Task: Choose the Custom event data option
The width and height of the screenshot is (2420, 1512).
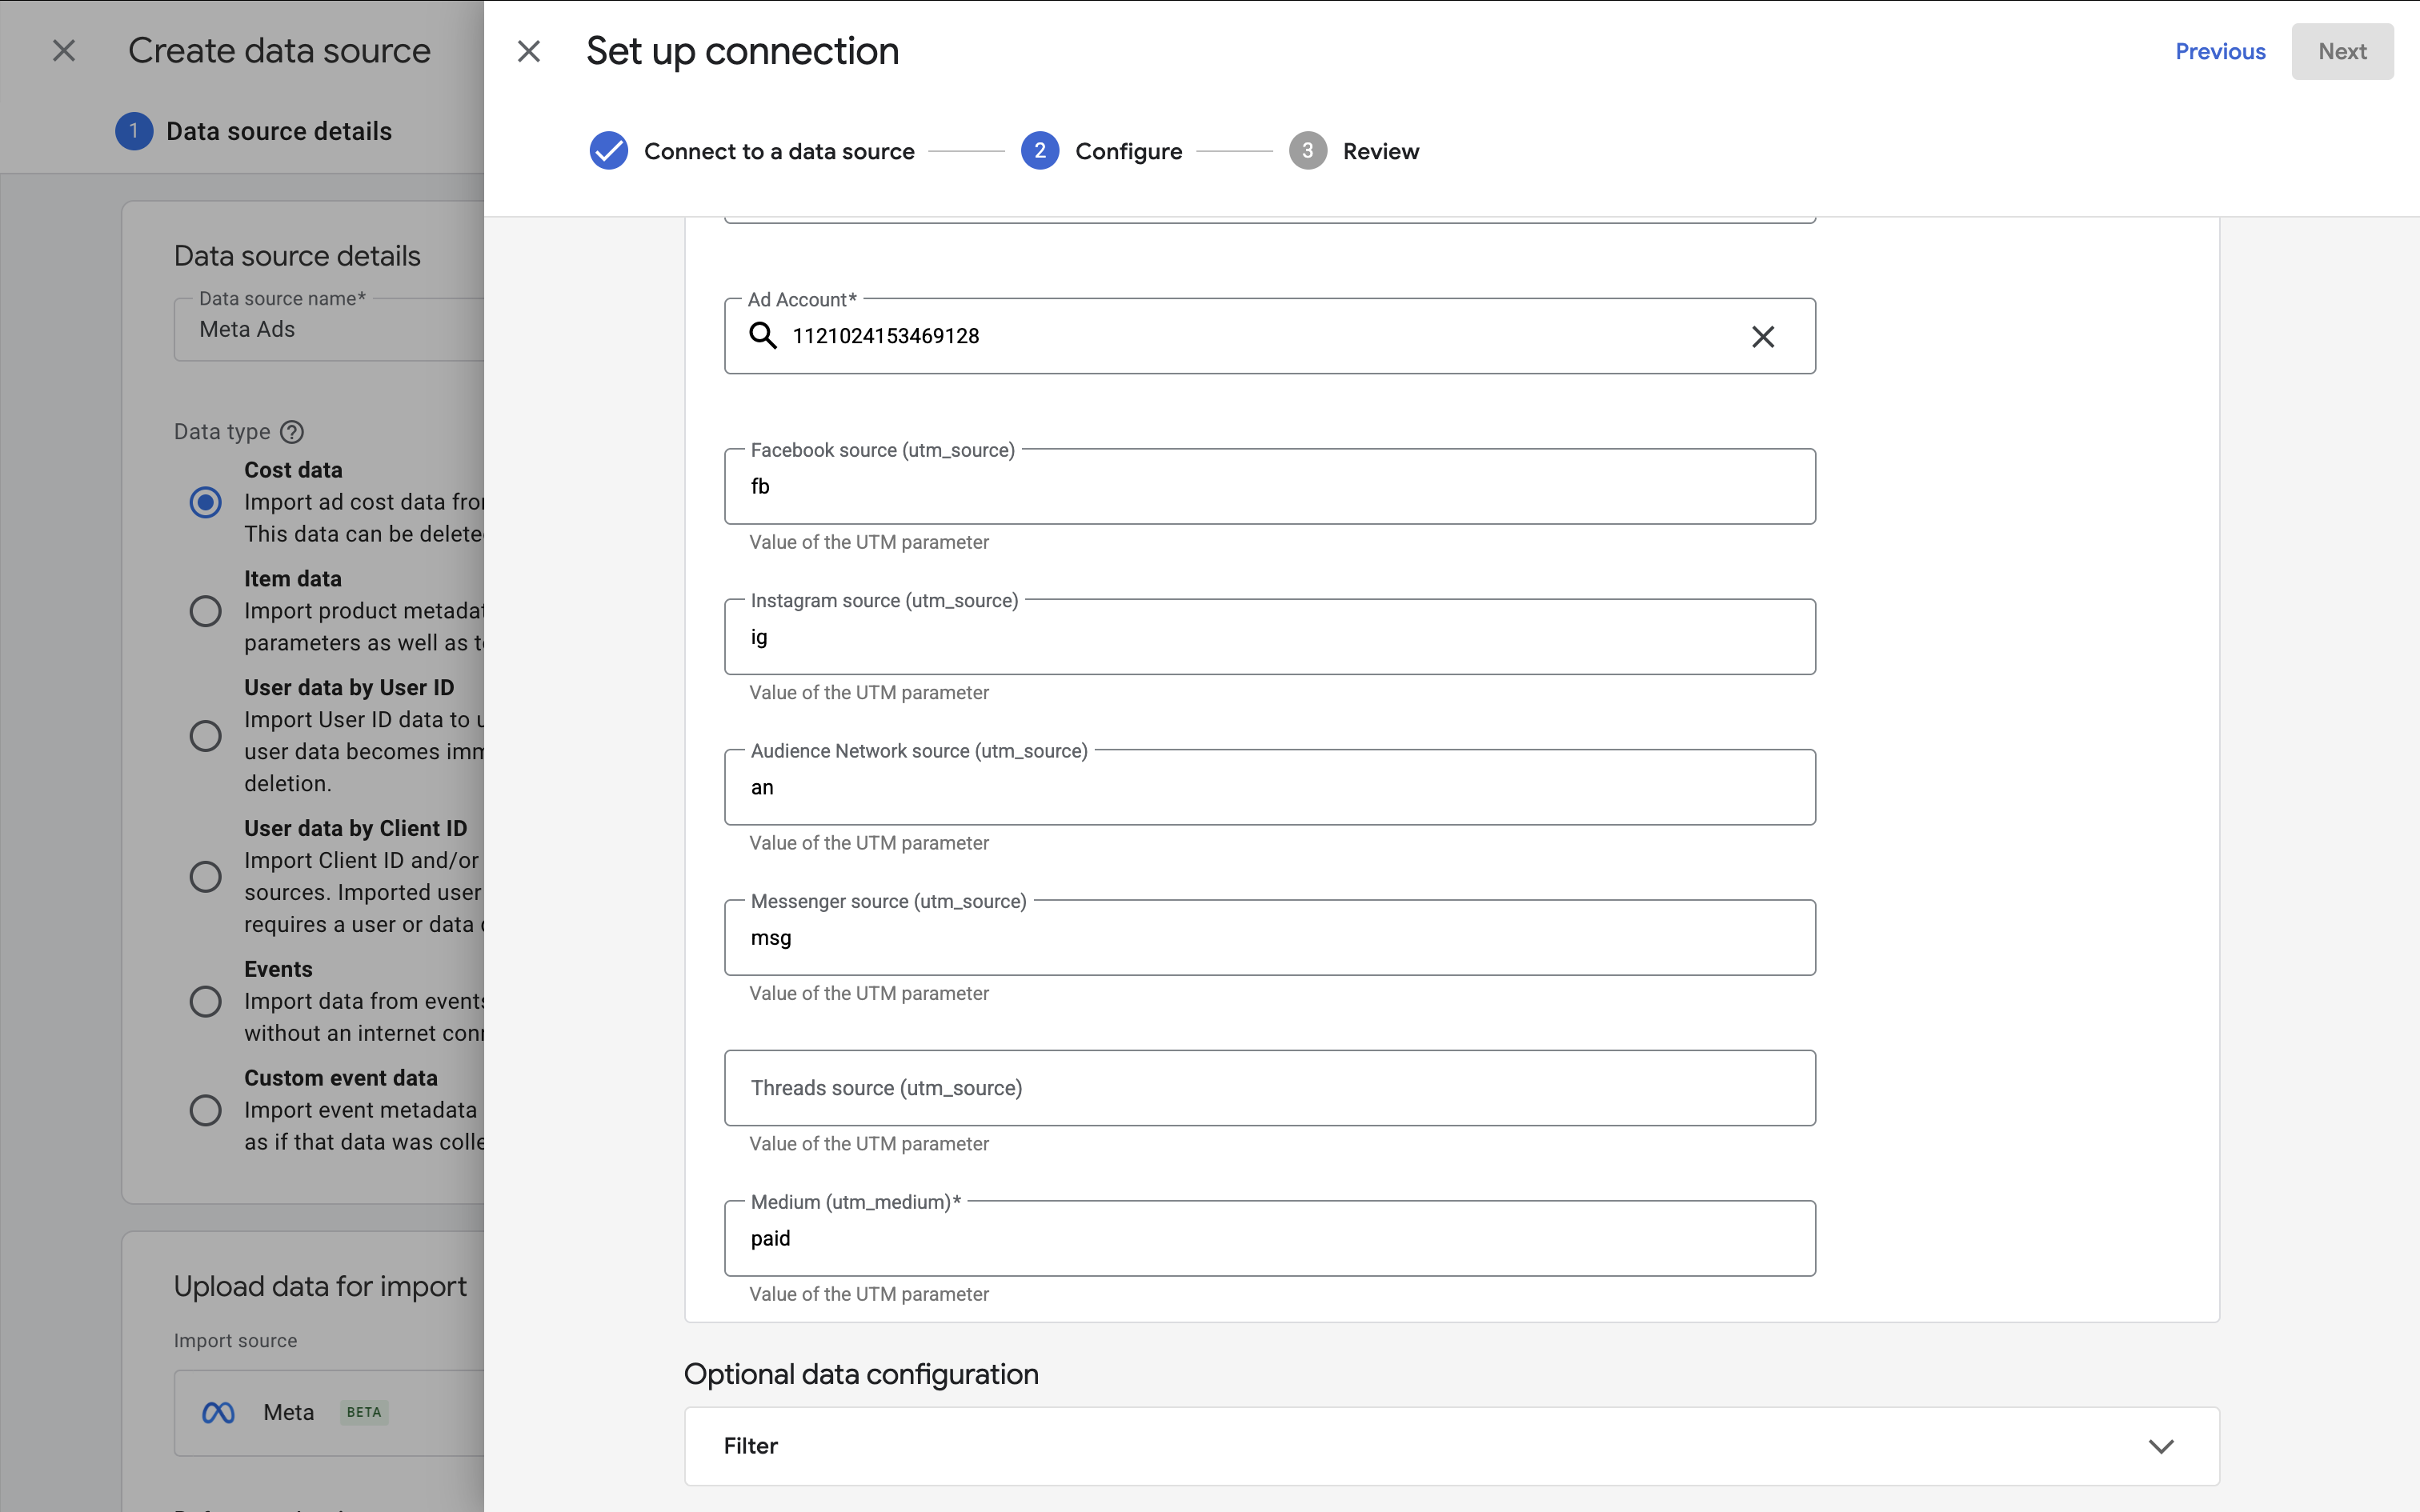Action: [x=206, y=1110]
